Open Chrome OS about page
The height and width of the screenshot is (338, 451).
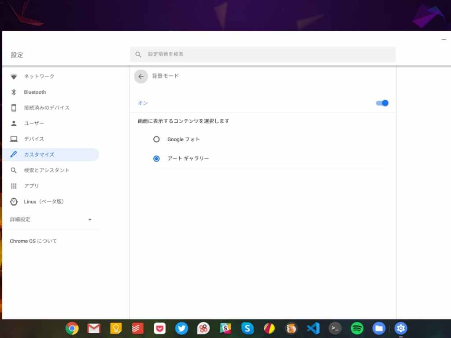[34, 241]
